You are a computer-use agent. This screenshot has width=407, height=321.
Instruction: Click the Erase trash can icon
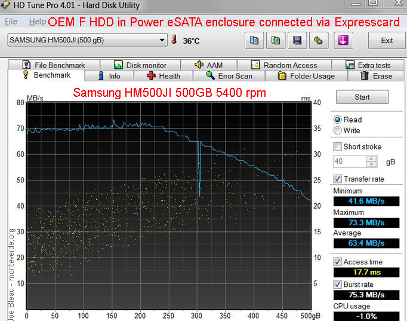coord(365,76)
